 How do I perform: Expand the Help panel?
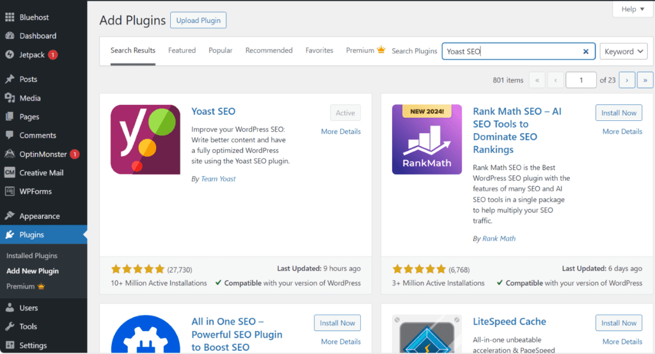[633, 9]
